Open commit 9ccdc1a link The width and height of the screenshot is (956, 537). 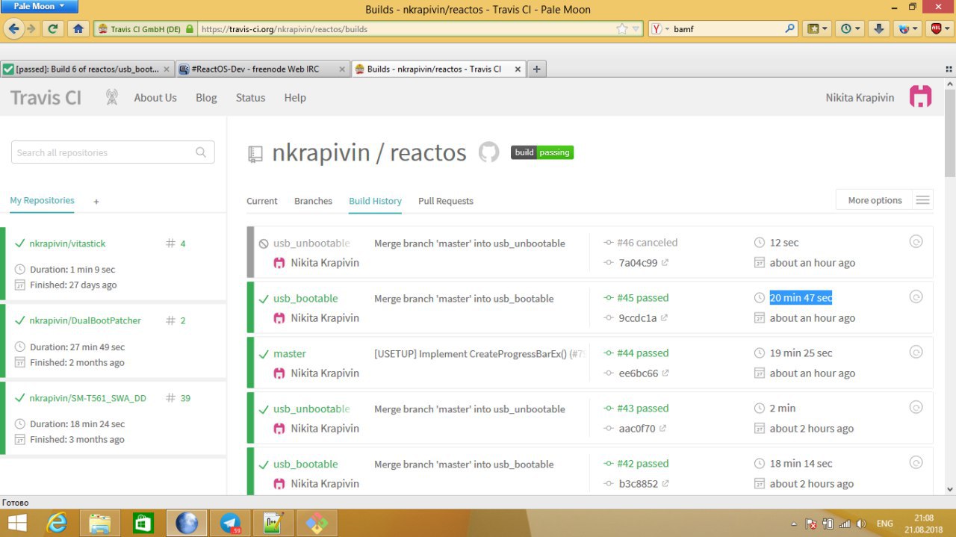pos(638,318)
